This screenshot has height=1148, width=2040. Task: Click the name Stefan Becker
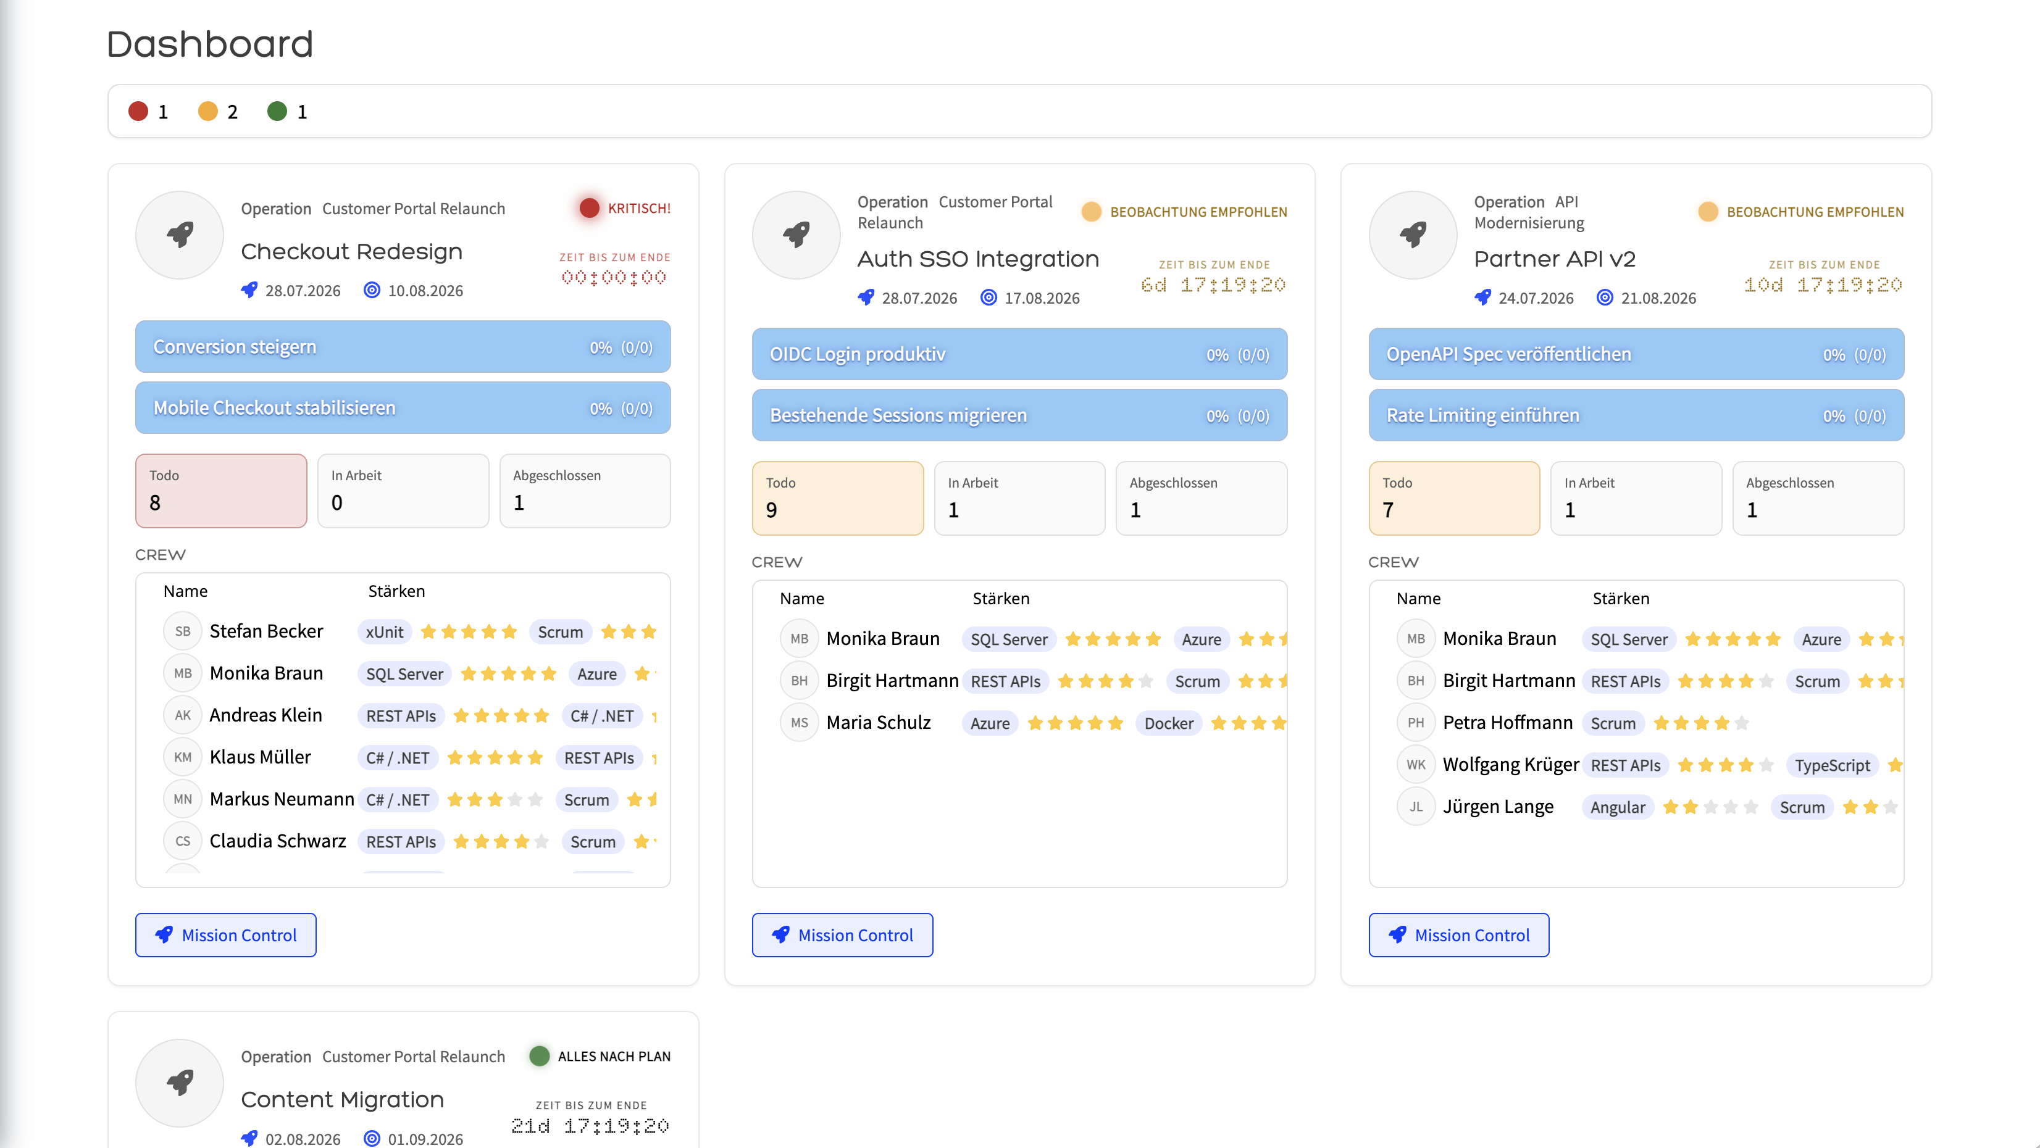pos(266,632)
